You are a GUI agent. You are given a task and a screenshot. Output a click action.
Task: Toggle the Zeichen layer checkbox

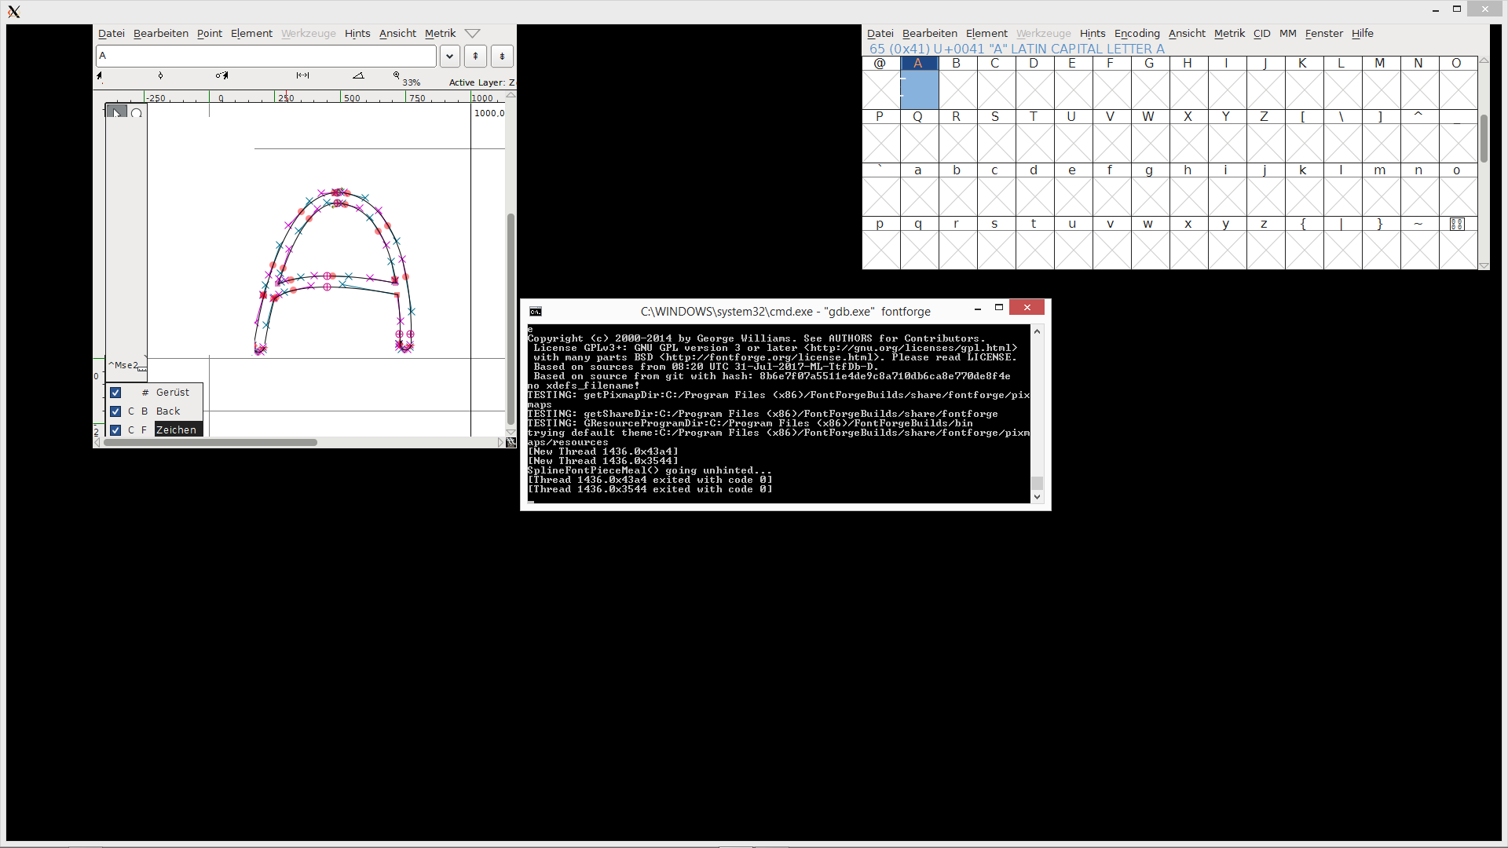115,429
